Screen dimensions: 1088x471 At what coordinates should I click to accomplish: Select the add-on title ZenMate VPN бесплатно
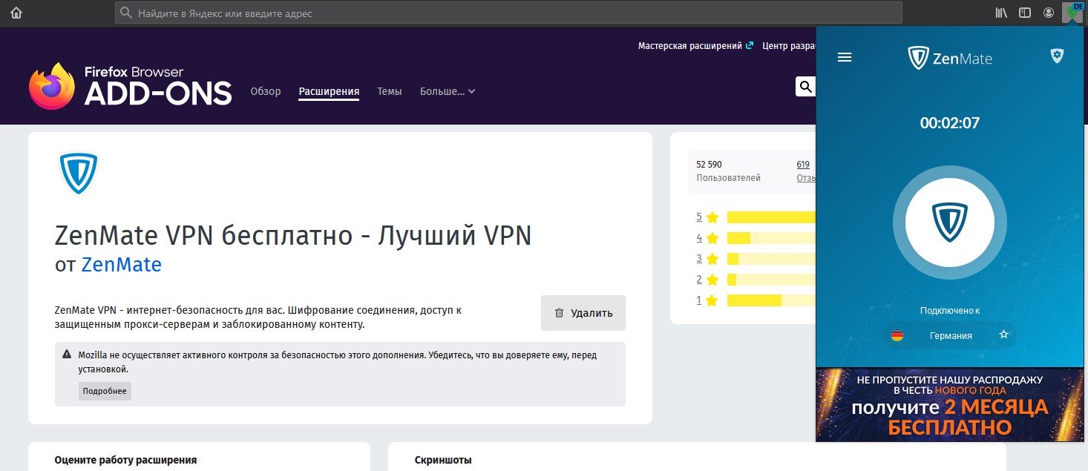point(293,236)
